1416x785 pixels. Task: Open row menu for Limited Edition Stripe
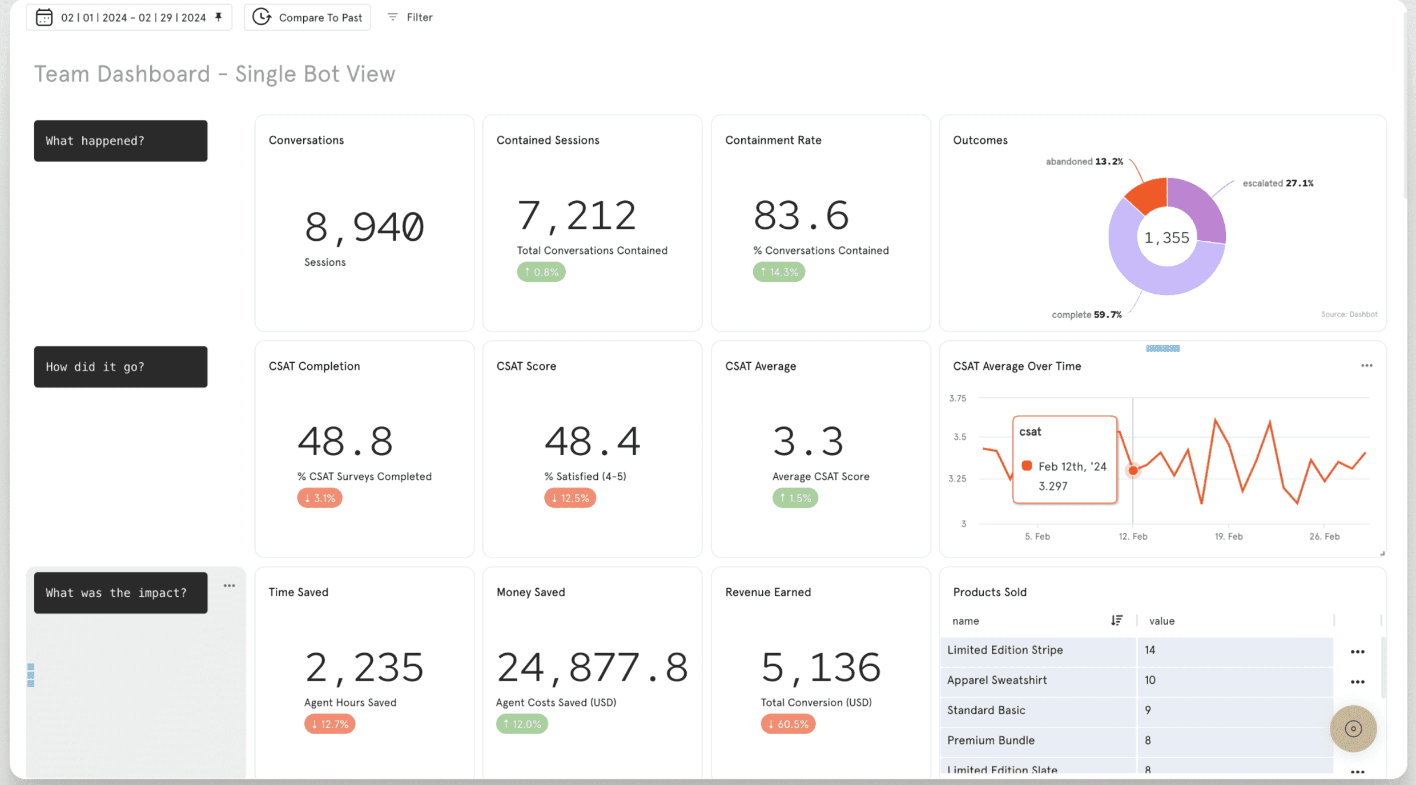click(1357, 652)
